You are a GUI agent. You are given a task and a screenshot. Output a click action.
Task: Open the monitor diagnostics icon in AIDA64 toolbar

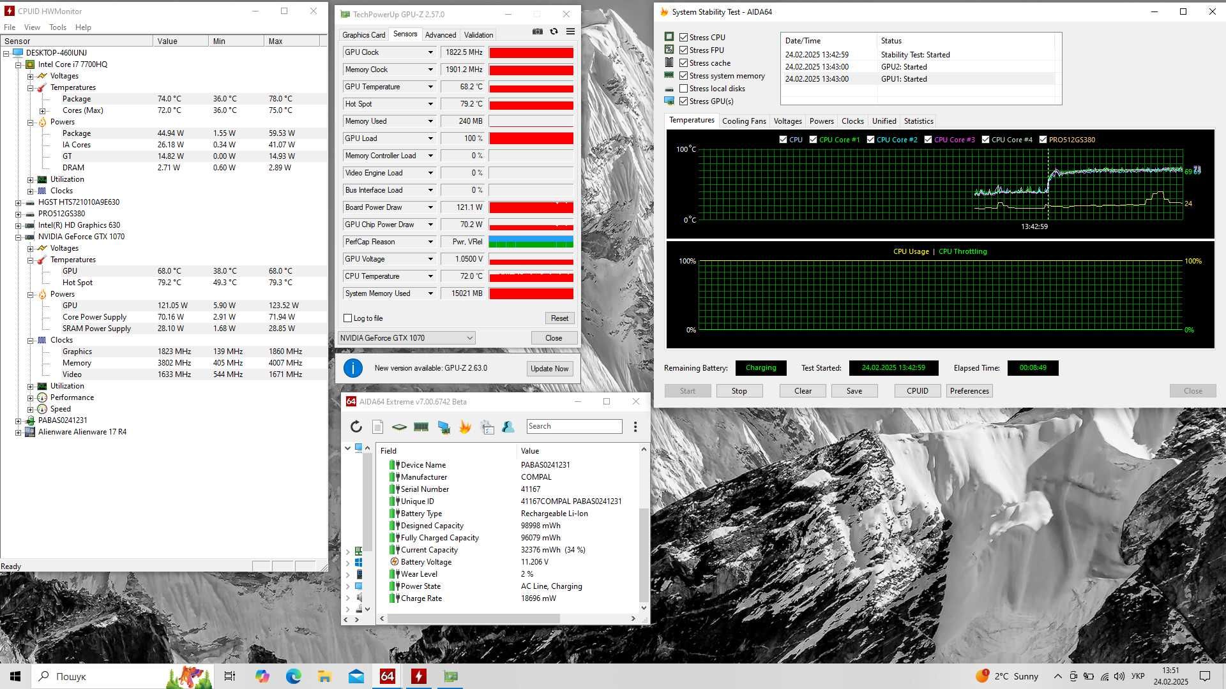point(443,427)
